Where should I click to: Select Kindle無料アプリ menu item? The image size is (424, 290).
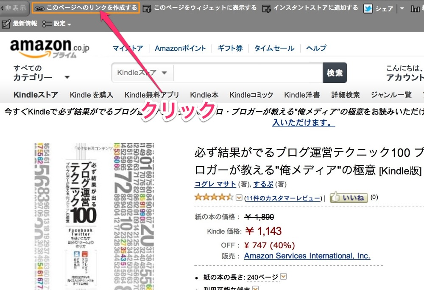click(152, 95)
